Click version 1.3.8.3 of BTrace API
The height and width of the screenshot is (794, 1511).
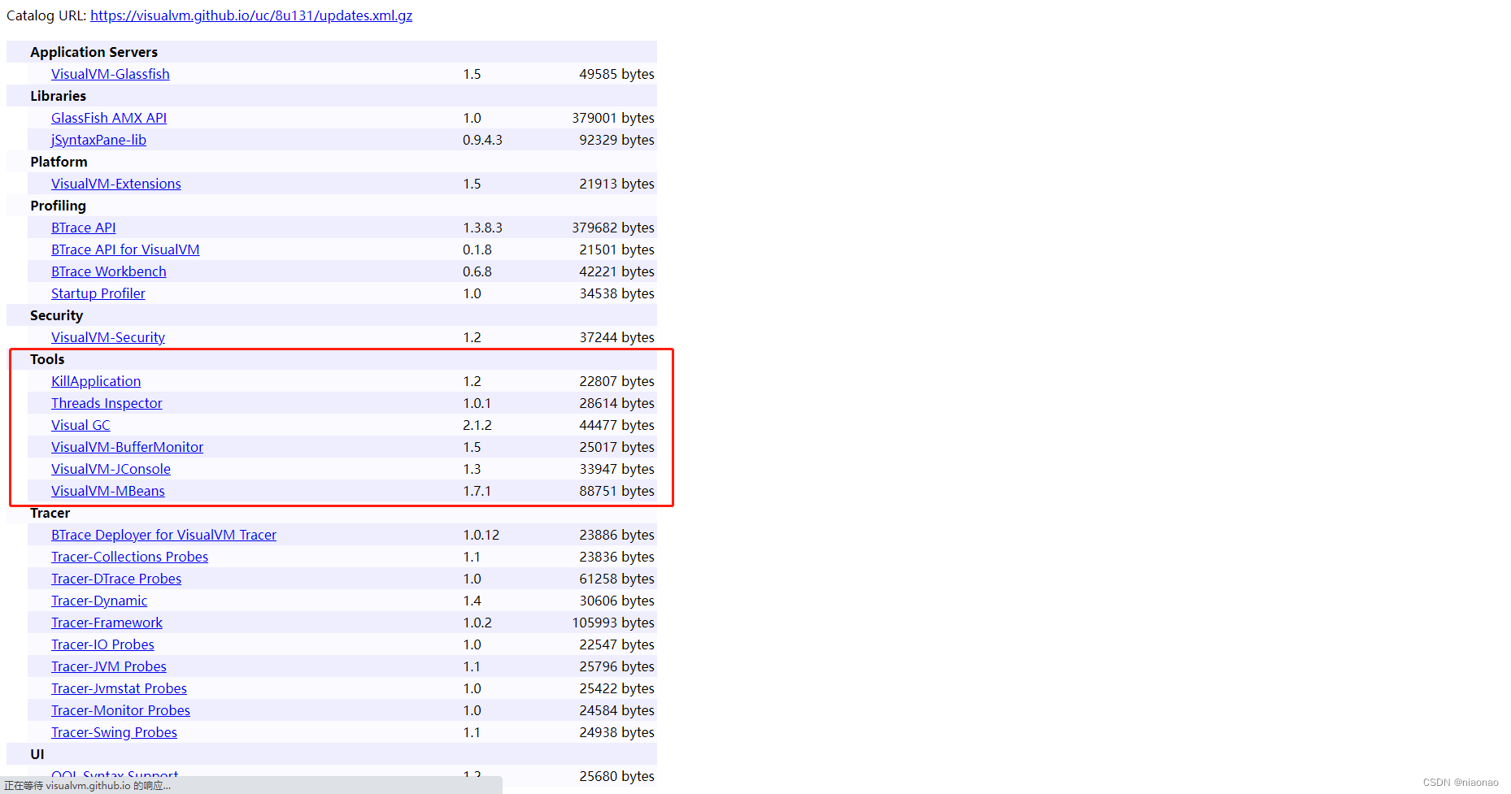pyautogui.click(x=483, y=228)
